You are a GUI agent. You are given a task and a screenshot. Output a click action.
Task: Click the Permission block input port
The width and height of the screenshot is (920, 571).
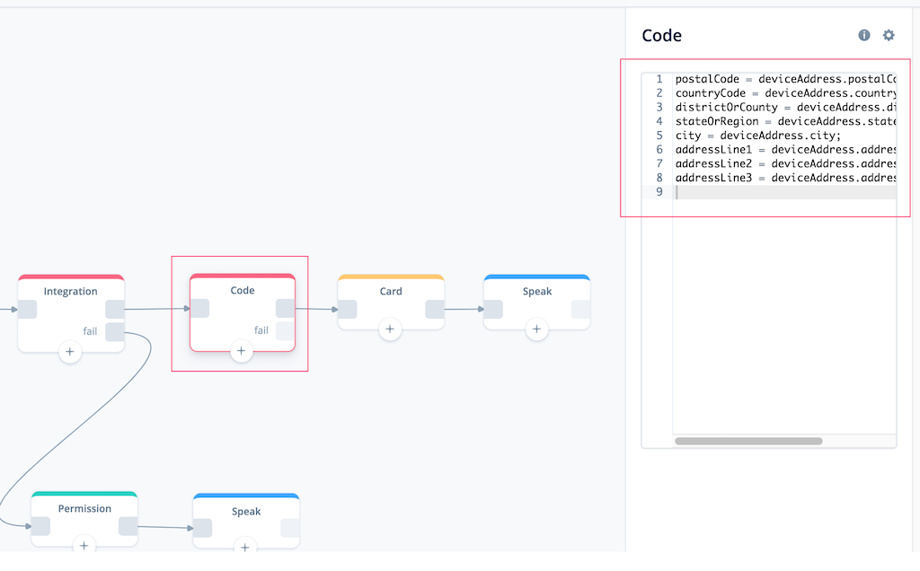[40, 526]
